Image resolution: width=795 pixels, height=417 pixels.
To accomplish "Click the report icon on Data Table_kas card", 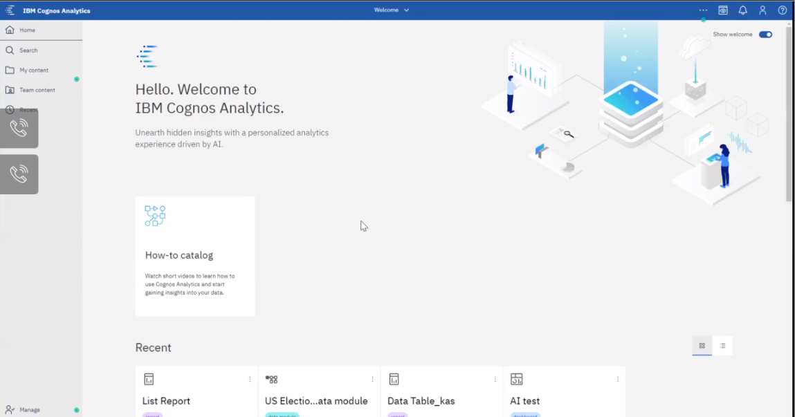I will pos(394,379).
